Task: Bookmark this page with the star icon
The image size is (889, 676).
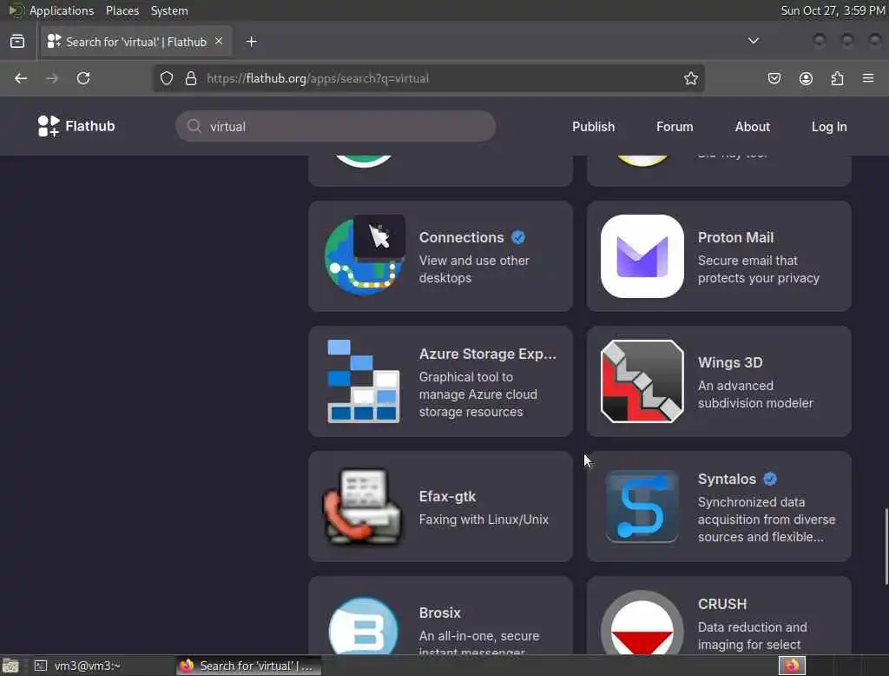Action: click(690, 78)
